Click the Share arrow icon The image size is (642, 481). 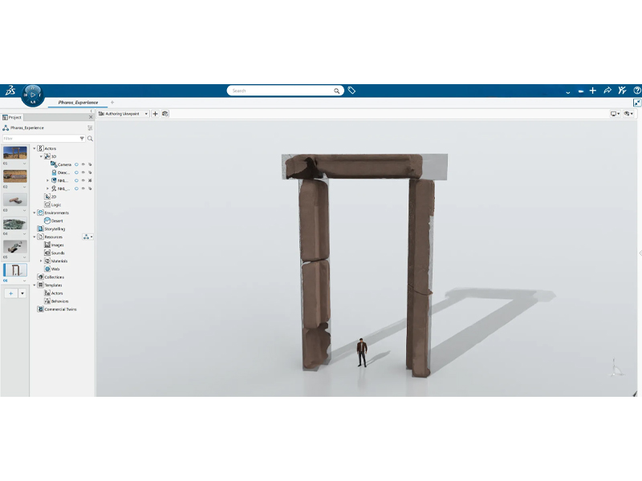607,91
